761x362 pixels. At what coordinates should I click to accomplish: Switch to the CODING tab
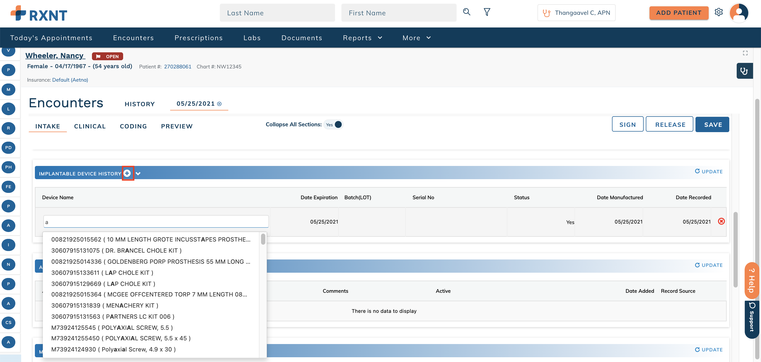133,126
